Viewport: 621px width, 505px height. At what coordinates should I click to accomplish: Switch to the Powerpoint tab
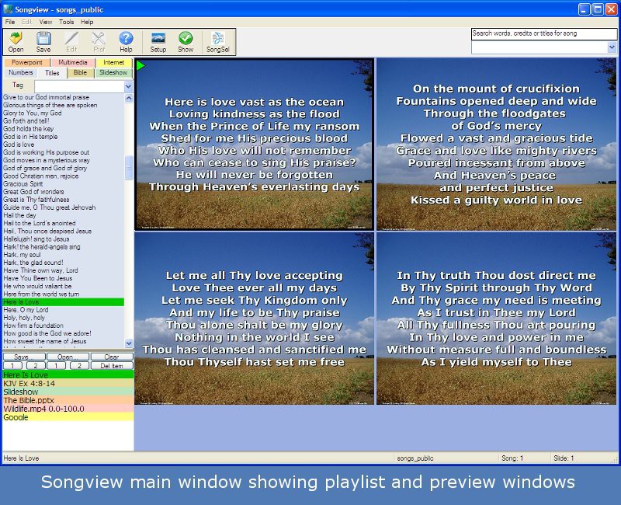(x=27, y=62)
